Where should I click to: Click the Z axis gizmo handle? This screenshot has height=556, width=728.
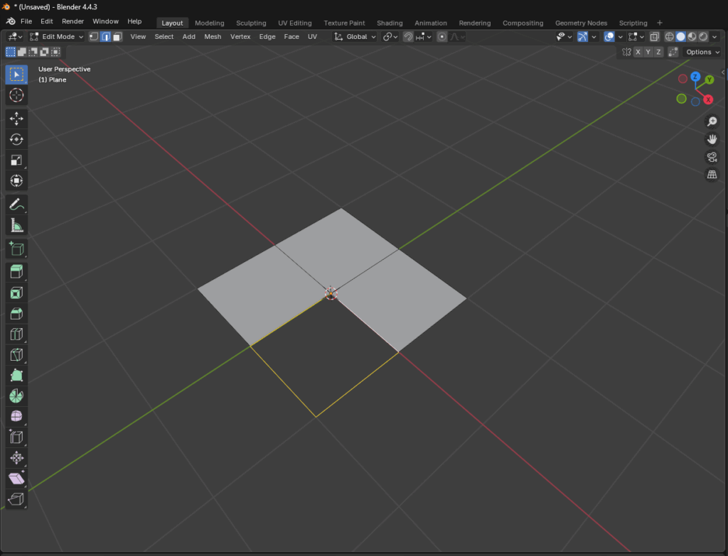pos(695,77)
